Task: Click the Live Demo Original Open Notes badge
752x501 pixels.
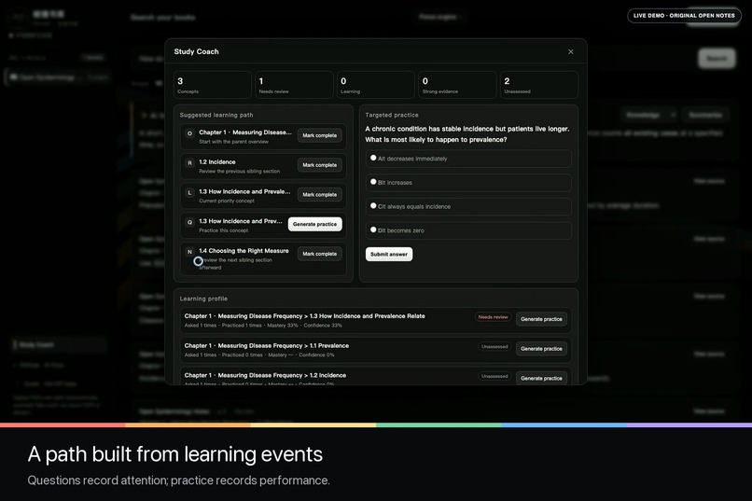Action: (x=684, y=16)
